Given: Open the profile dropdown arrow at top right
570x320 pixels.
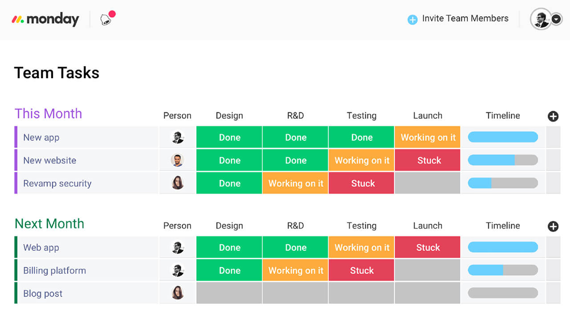Looking at the screenshot, I should (x=557, y=19).
